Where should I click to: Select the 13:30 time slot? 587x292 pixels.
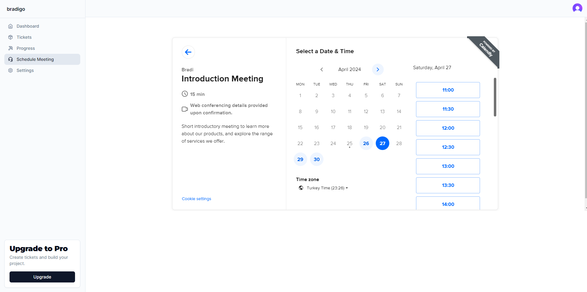point(448,185)
